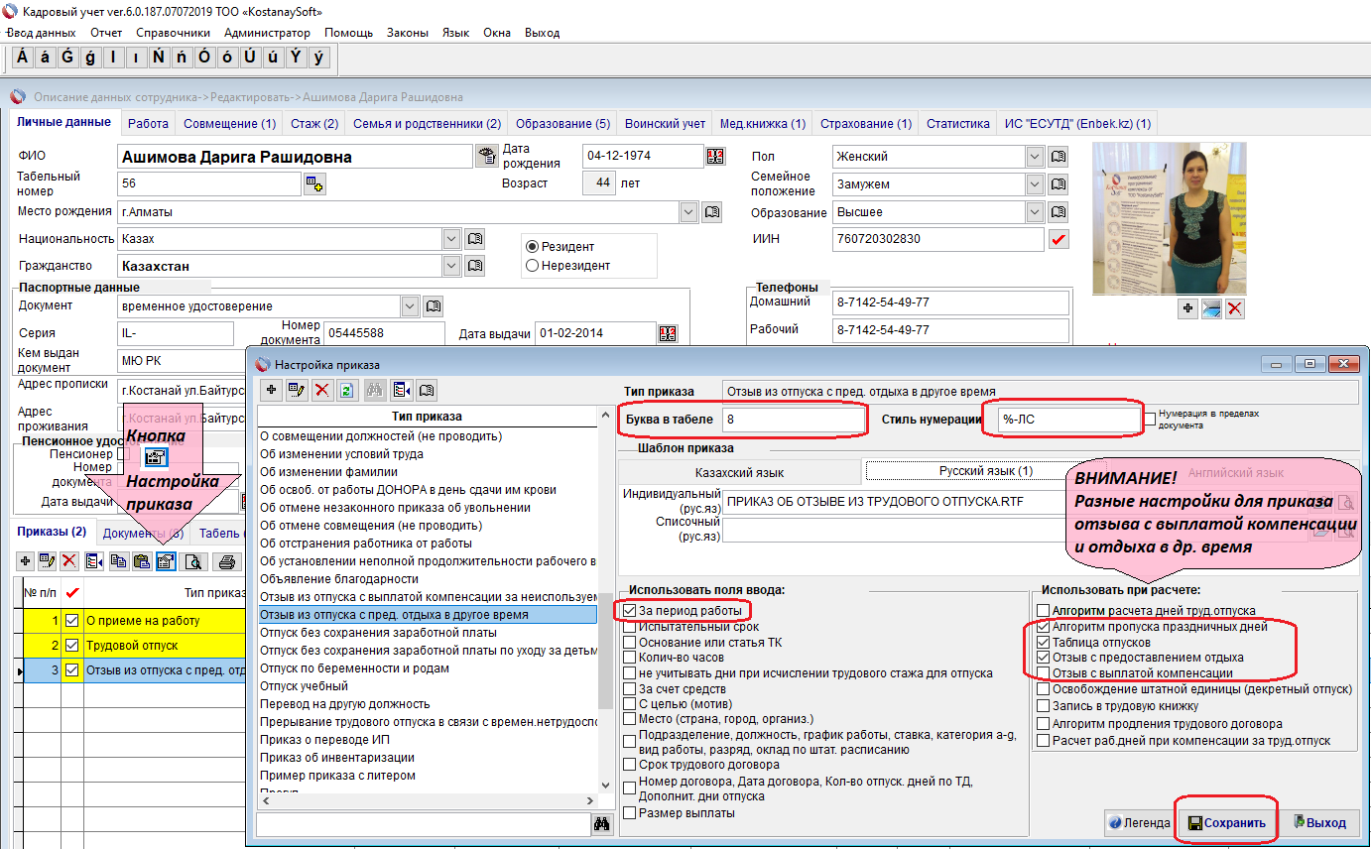The height and width of the screenshot is (849, 1371).
Task: Enable Алгоритм расчета дней труд.отпуска
Action: coord(1043,610)
